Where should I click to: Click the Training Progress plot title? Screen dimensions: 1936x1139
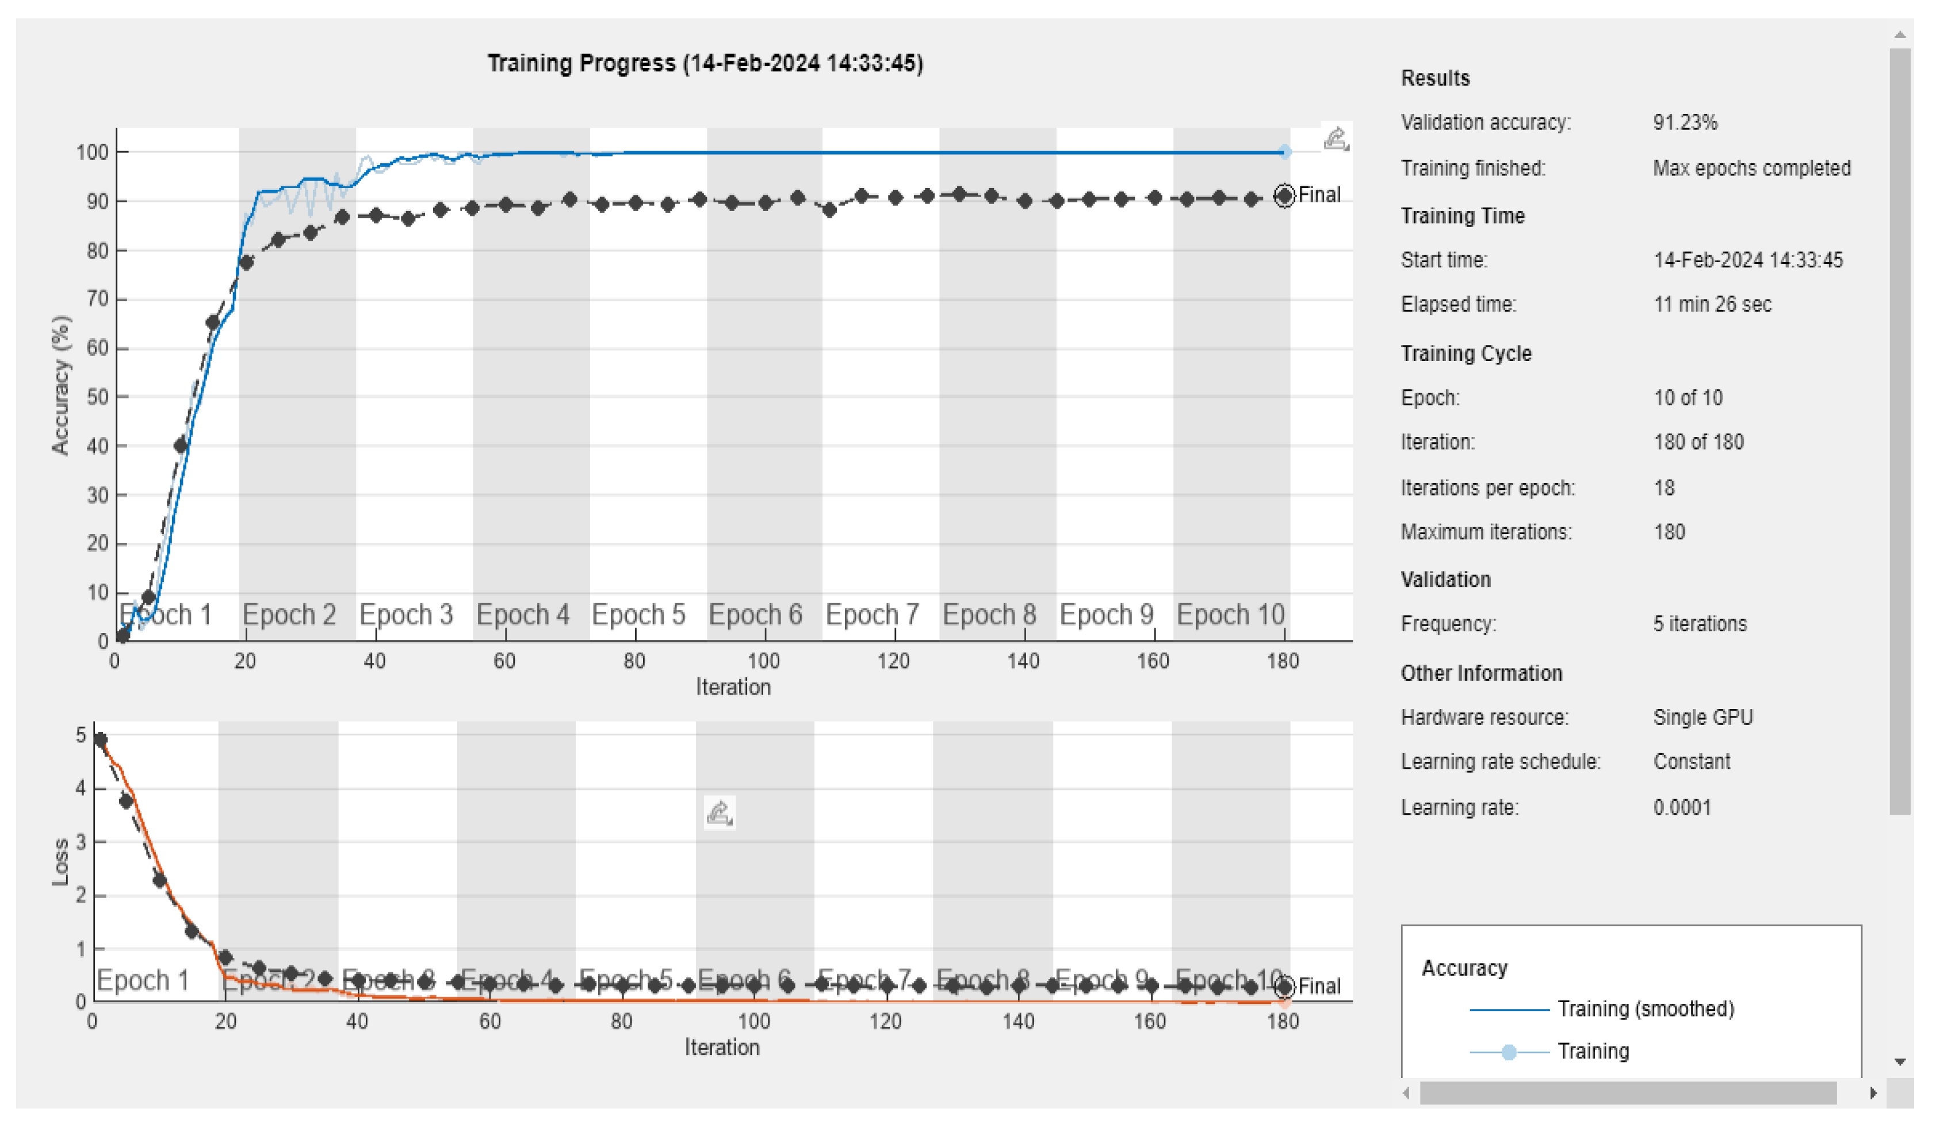click(705, 63)
